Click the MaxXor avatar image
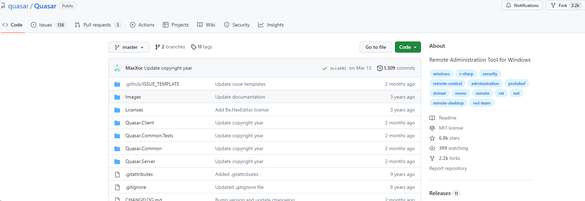585x201 pixels. (x=117, y=68)
